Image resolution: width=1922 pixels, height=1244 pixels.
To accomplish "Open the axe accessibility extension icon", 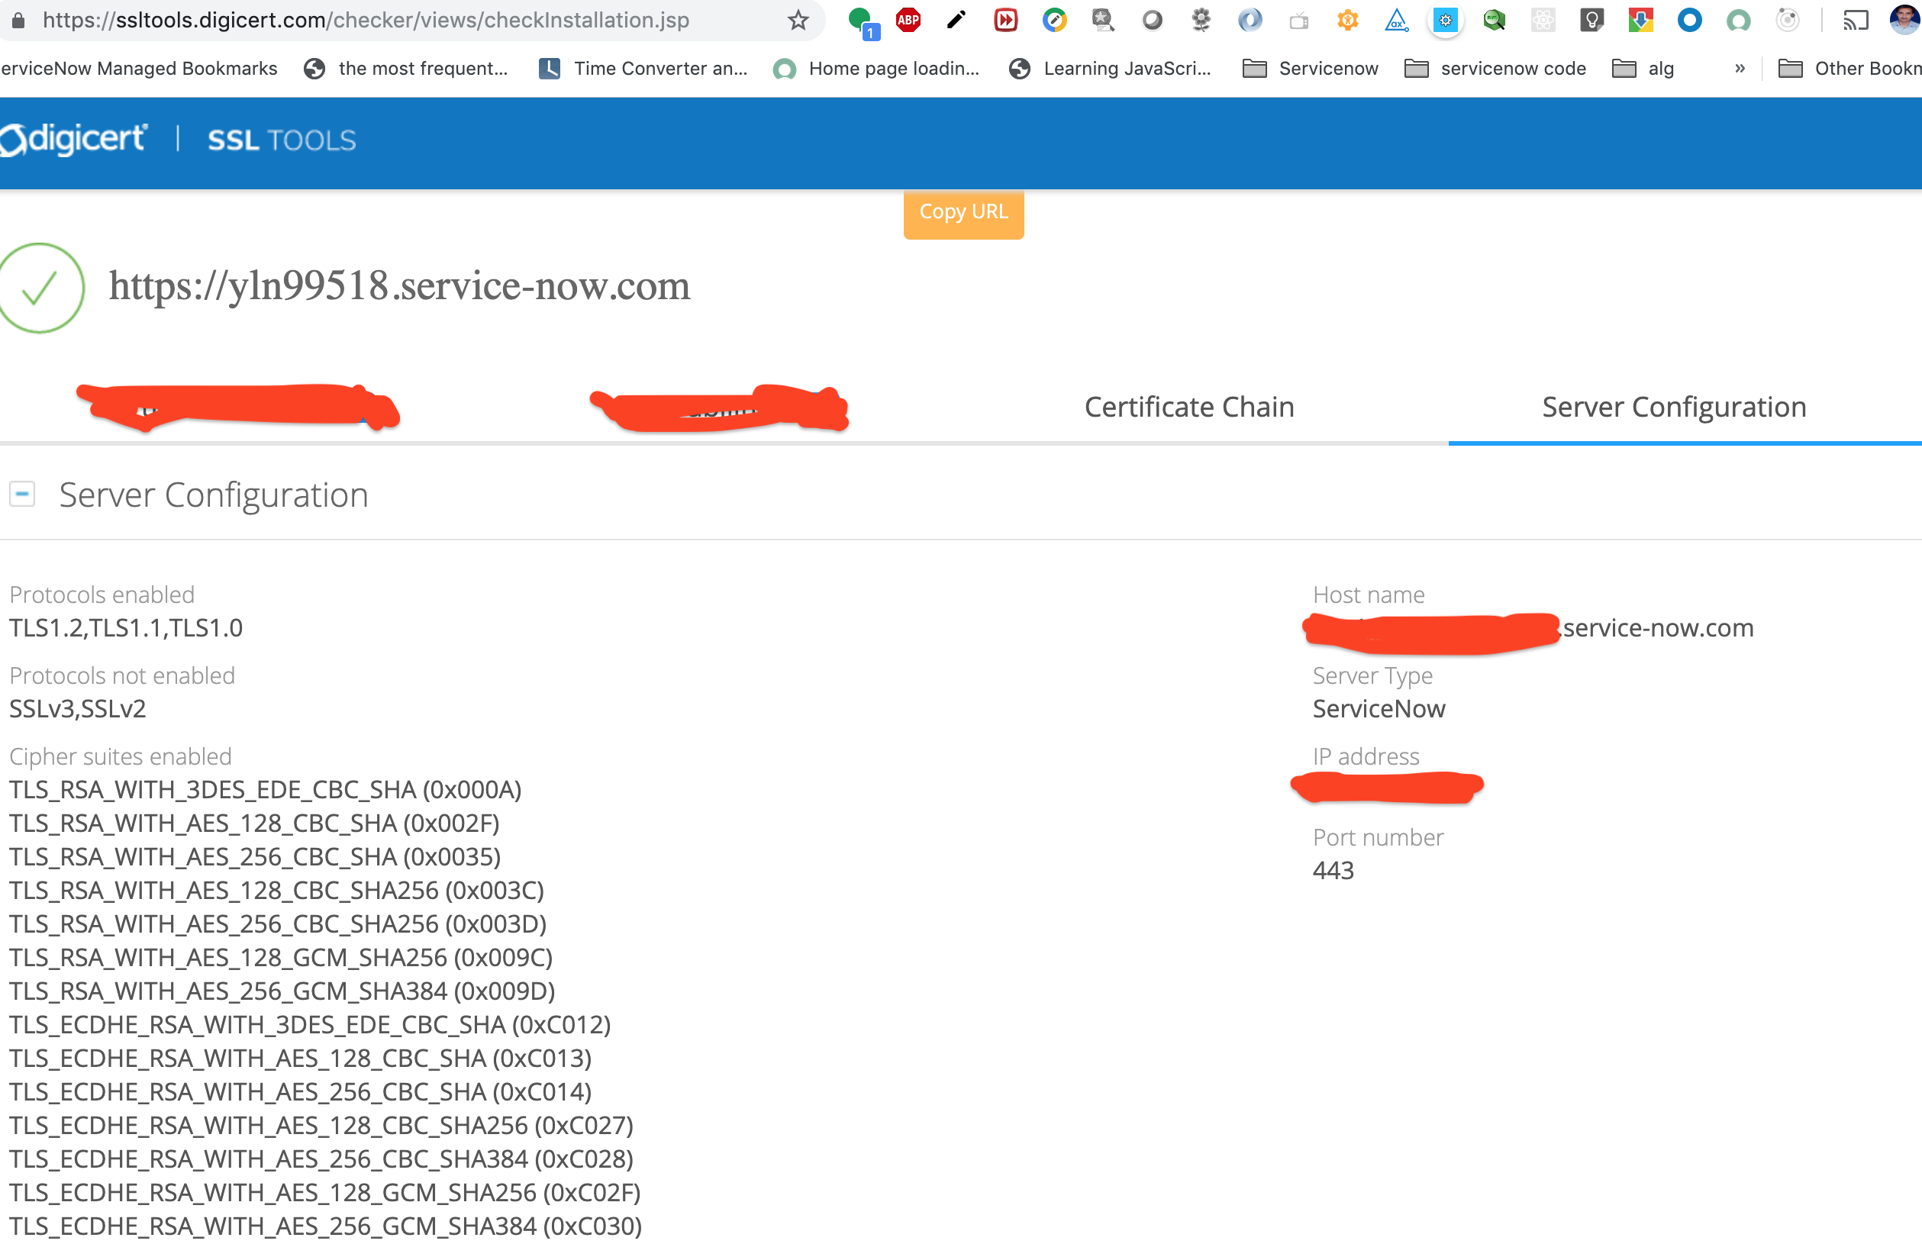I will [1396, 19].
